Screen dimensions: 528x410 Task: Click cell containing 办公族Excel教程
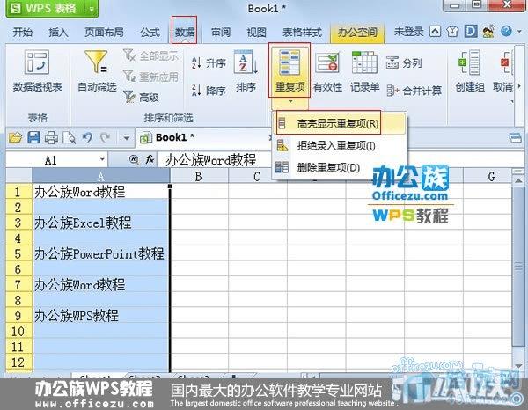click(100, 223)
